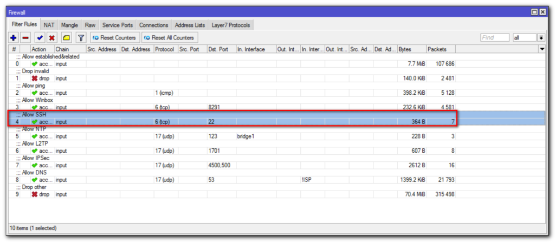Click the Packets column header
555x242 pixels.
440,49
